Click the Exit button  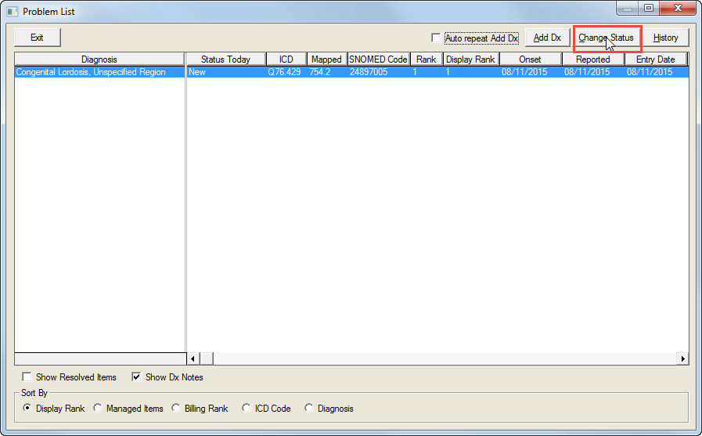click(x=37, y=38)
